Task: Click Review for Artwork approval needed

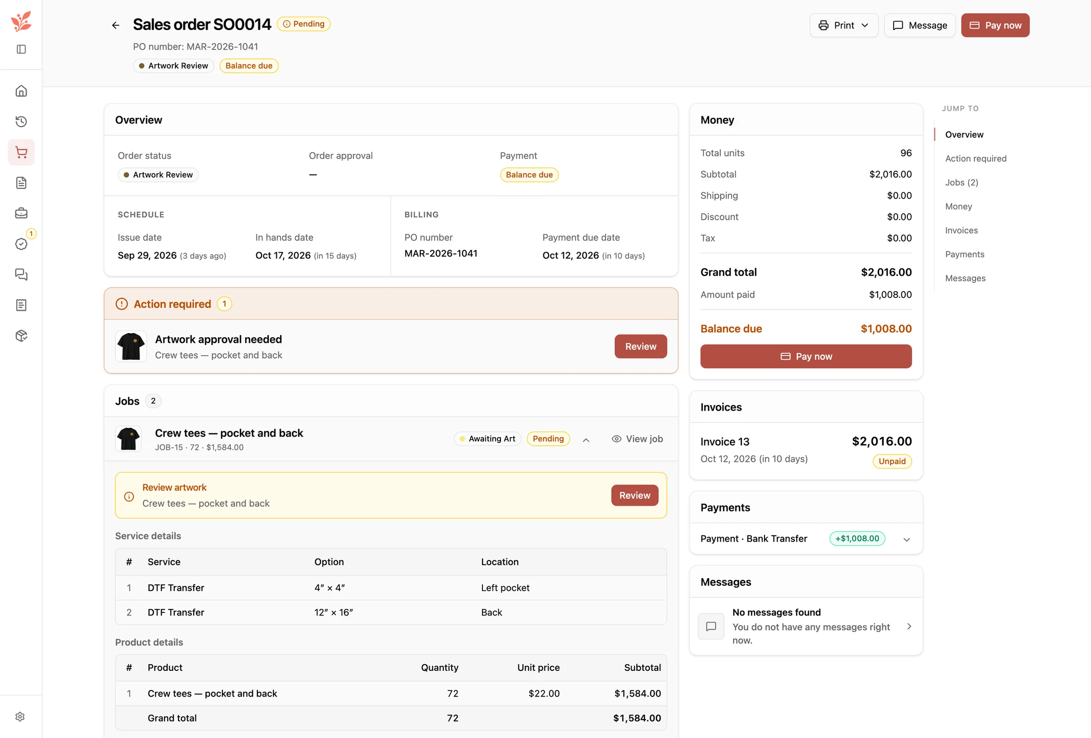Action: pos(640,346)
